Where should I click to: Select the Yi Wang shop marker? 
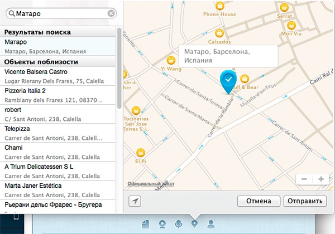[x=171, y=60]
